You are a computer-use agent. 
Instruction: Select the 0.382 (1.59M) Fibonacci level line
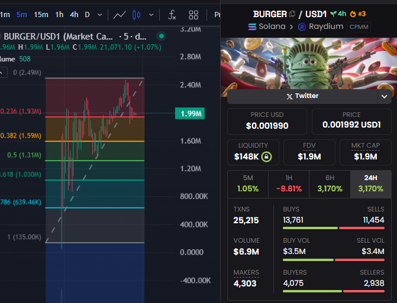point(95,141)
